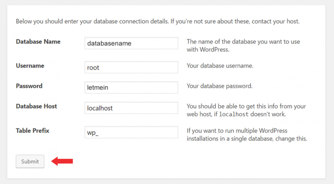Click the Database Name input field
Image resolution: width=334 pixels, height=184 pixels.
tap(131, 43)
